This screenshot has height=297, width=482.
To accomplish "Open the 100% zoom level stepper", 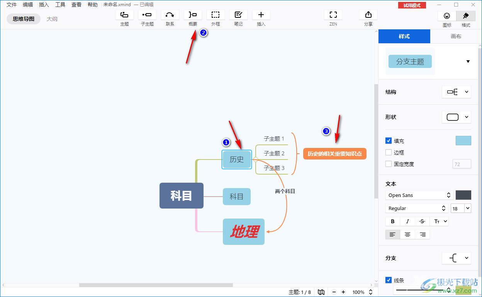I will click(x=371, y=292).
